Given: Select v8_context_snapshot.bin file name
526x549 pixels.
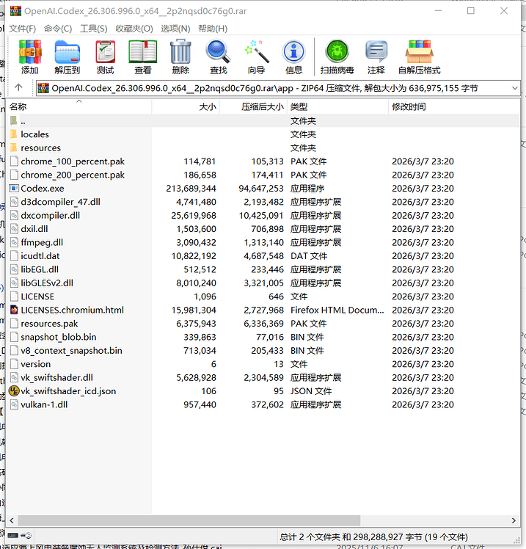Looking at the screenshot, I should (x=71, y=351).
